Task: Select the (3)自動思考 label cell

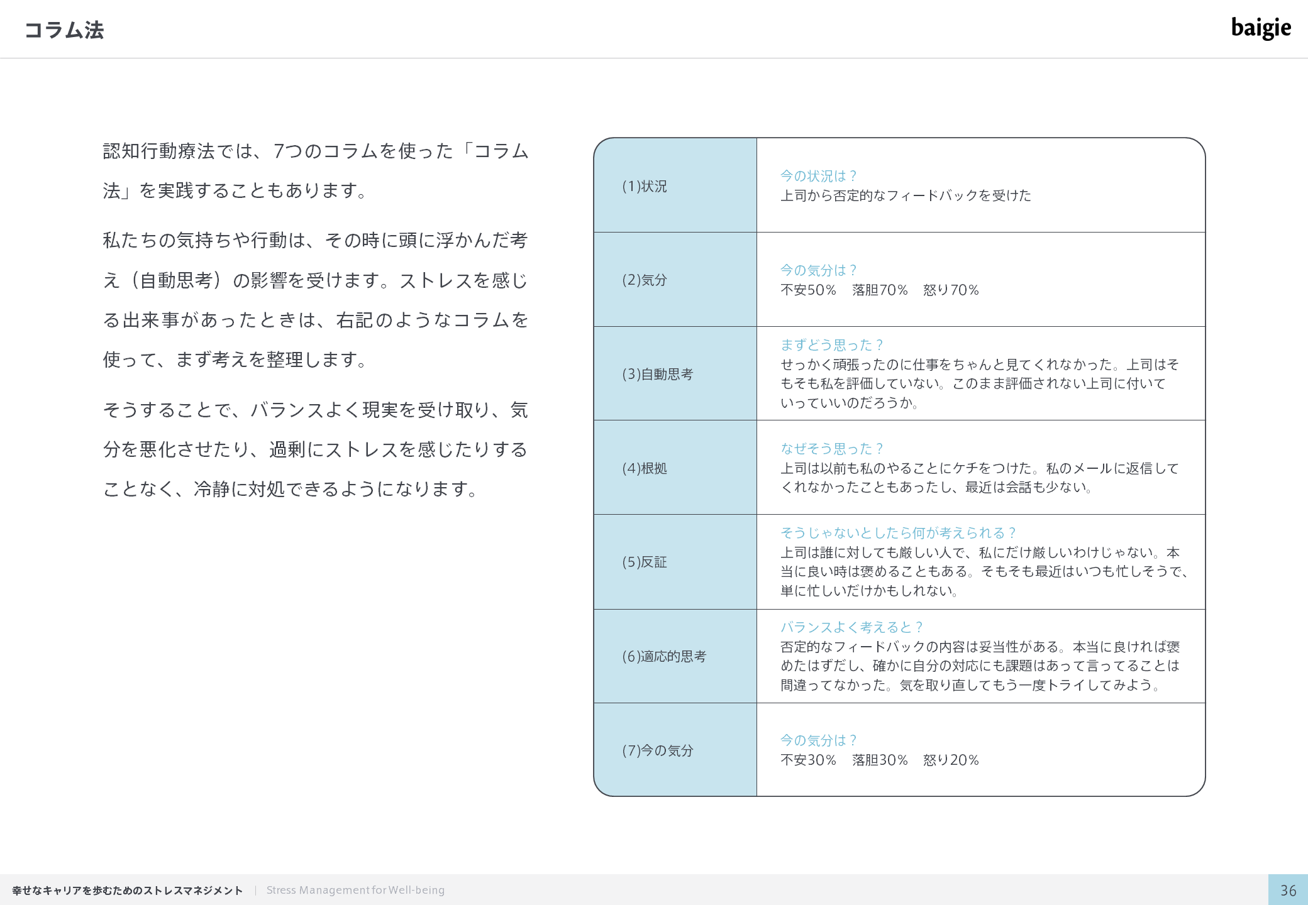Action: [675, 374]
